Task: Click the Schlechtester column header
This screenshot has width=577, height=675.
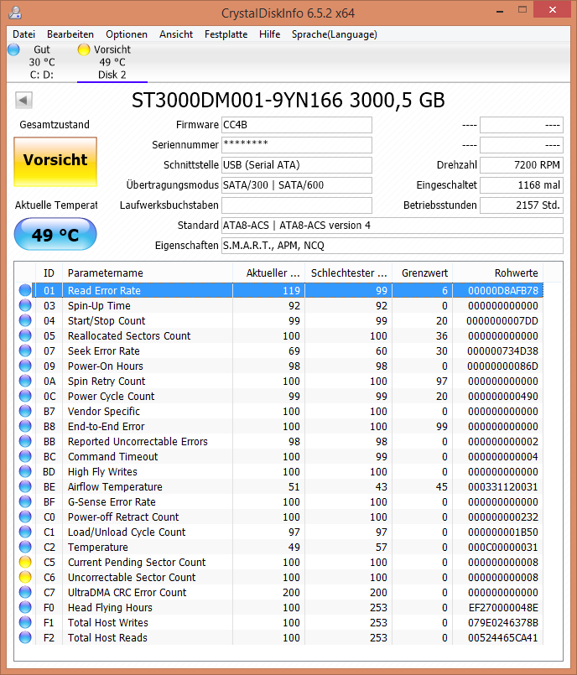Action: tap(348, 273)
